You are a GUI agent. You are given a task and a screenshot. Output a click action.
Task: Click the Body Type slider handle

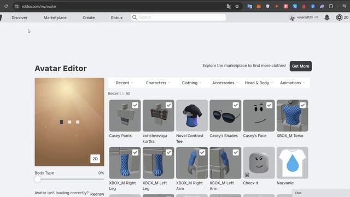[38, 179]
